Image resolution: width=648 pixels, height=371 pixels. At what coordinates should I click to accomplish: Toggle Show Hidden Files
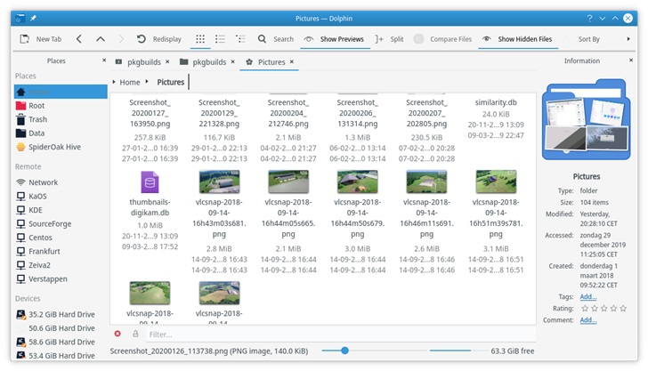click(x=517, y=39)
